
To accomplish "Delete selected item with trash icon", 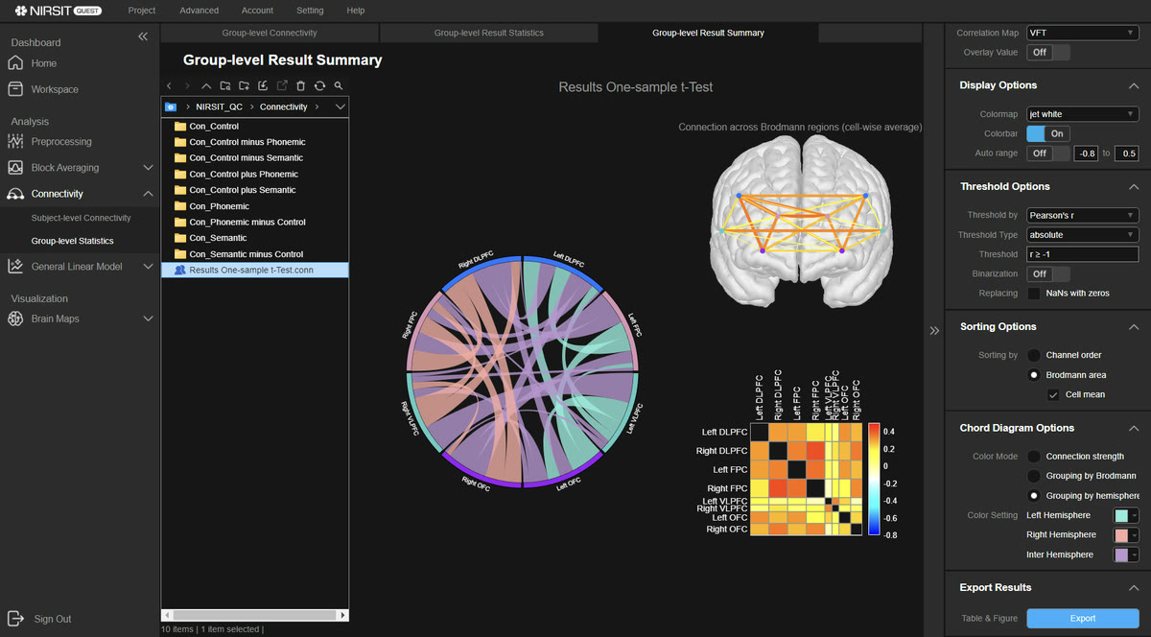I will pyautogui.click(x=301, y=85).
